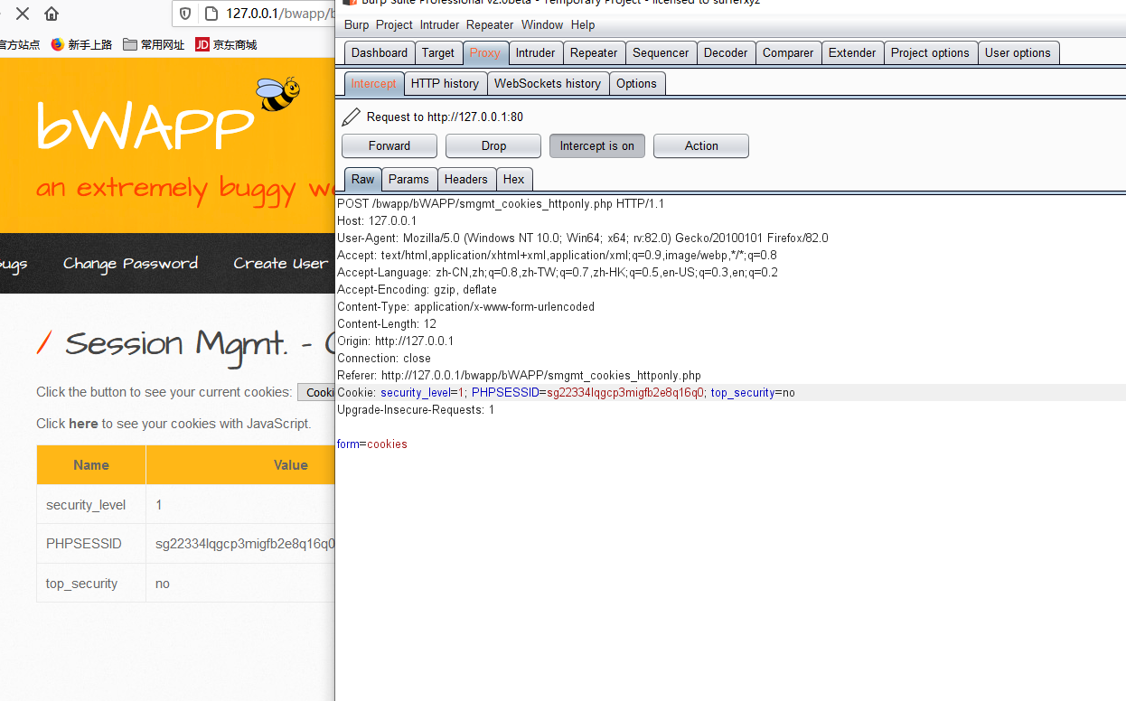The height and width of the screenshot is (701, 1126).
Task: Go to the browser home page icon
Action: pos(52,14)
